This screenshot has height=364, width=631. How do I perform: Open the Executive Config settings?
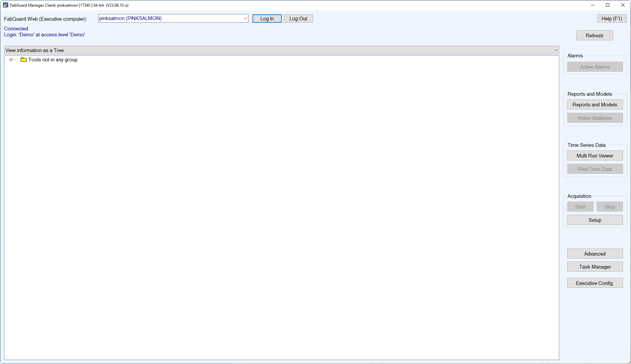pos(595,283)
